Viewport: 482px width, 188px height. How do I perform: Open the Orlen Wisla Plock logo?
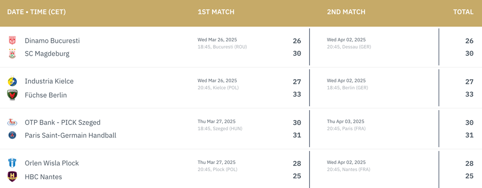click(x=13, y=163)
